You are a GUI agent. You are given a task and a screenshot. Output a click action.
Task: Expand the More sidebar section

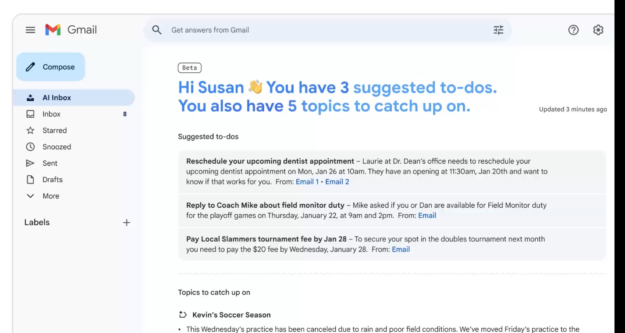[74, 196]
